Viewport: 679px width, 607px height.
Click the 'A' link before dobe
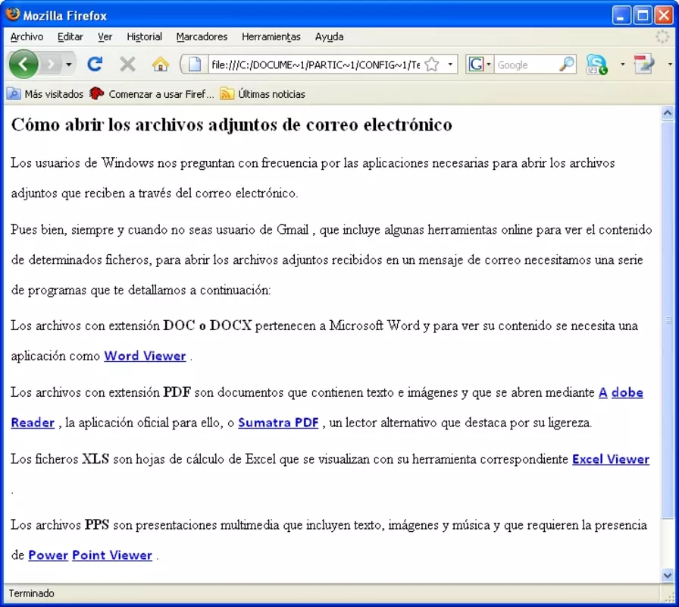(x=602, y=392)
